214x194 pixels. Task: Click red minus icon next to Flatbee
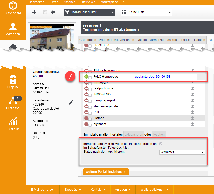tap(86, 118)
